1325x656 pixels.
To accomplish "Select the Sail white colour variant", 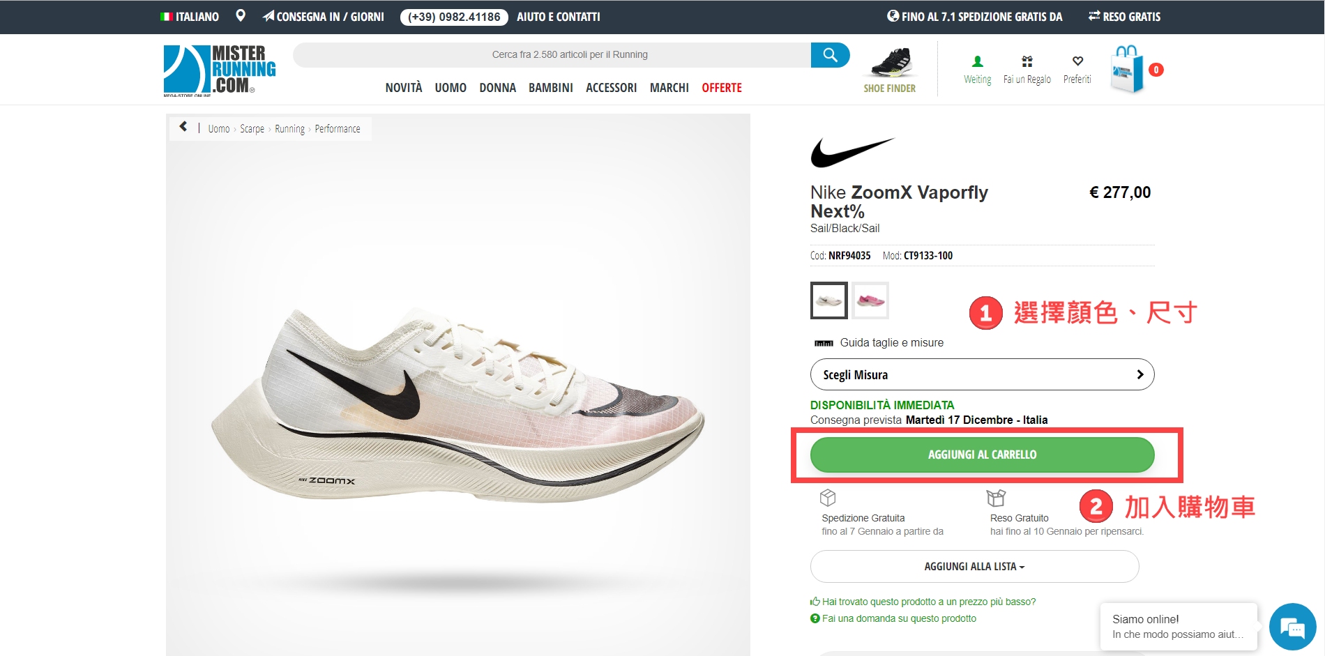I will click(829, 300).
